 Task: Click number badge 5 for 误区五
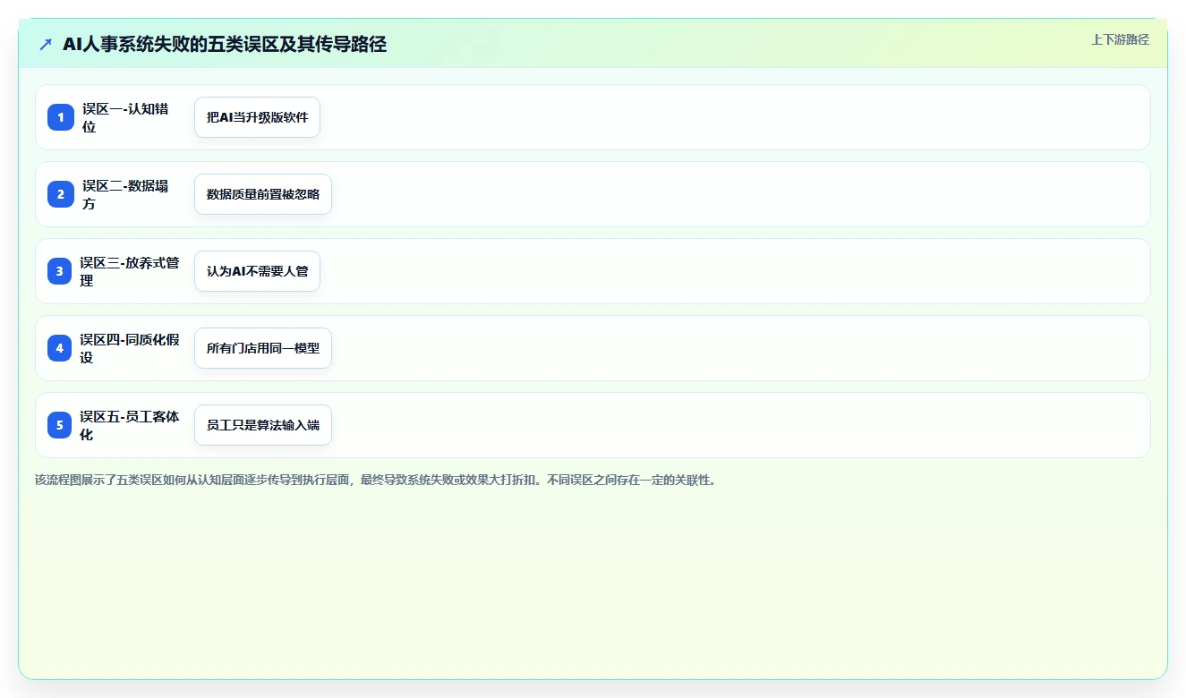[60, 425]
